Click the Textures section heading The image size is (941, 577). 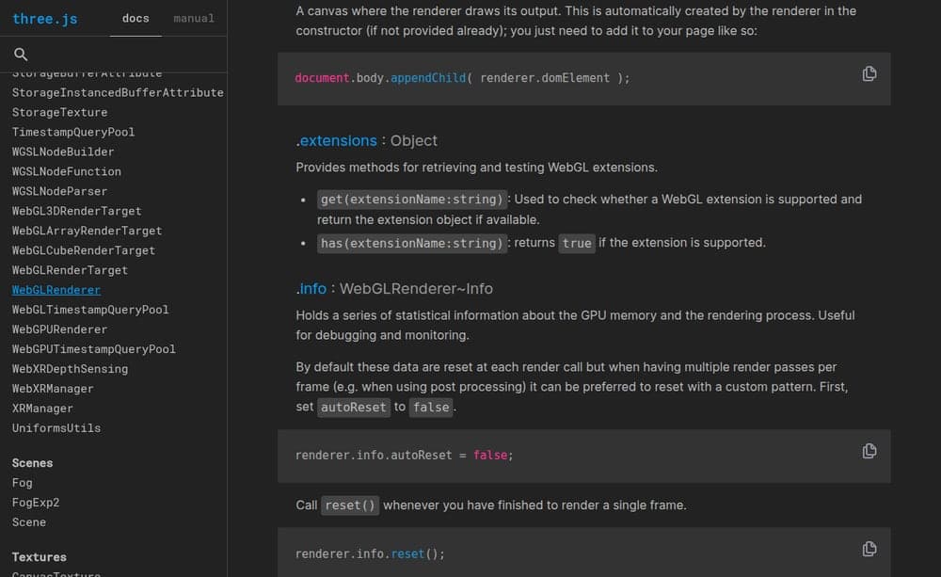(39, 557)
